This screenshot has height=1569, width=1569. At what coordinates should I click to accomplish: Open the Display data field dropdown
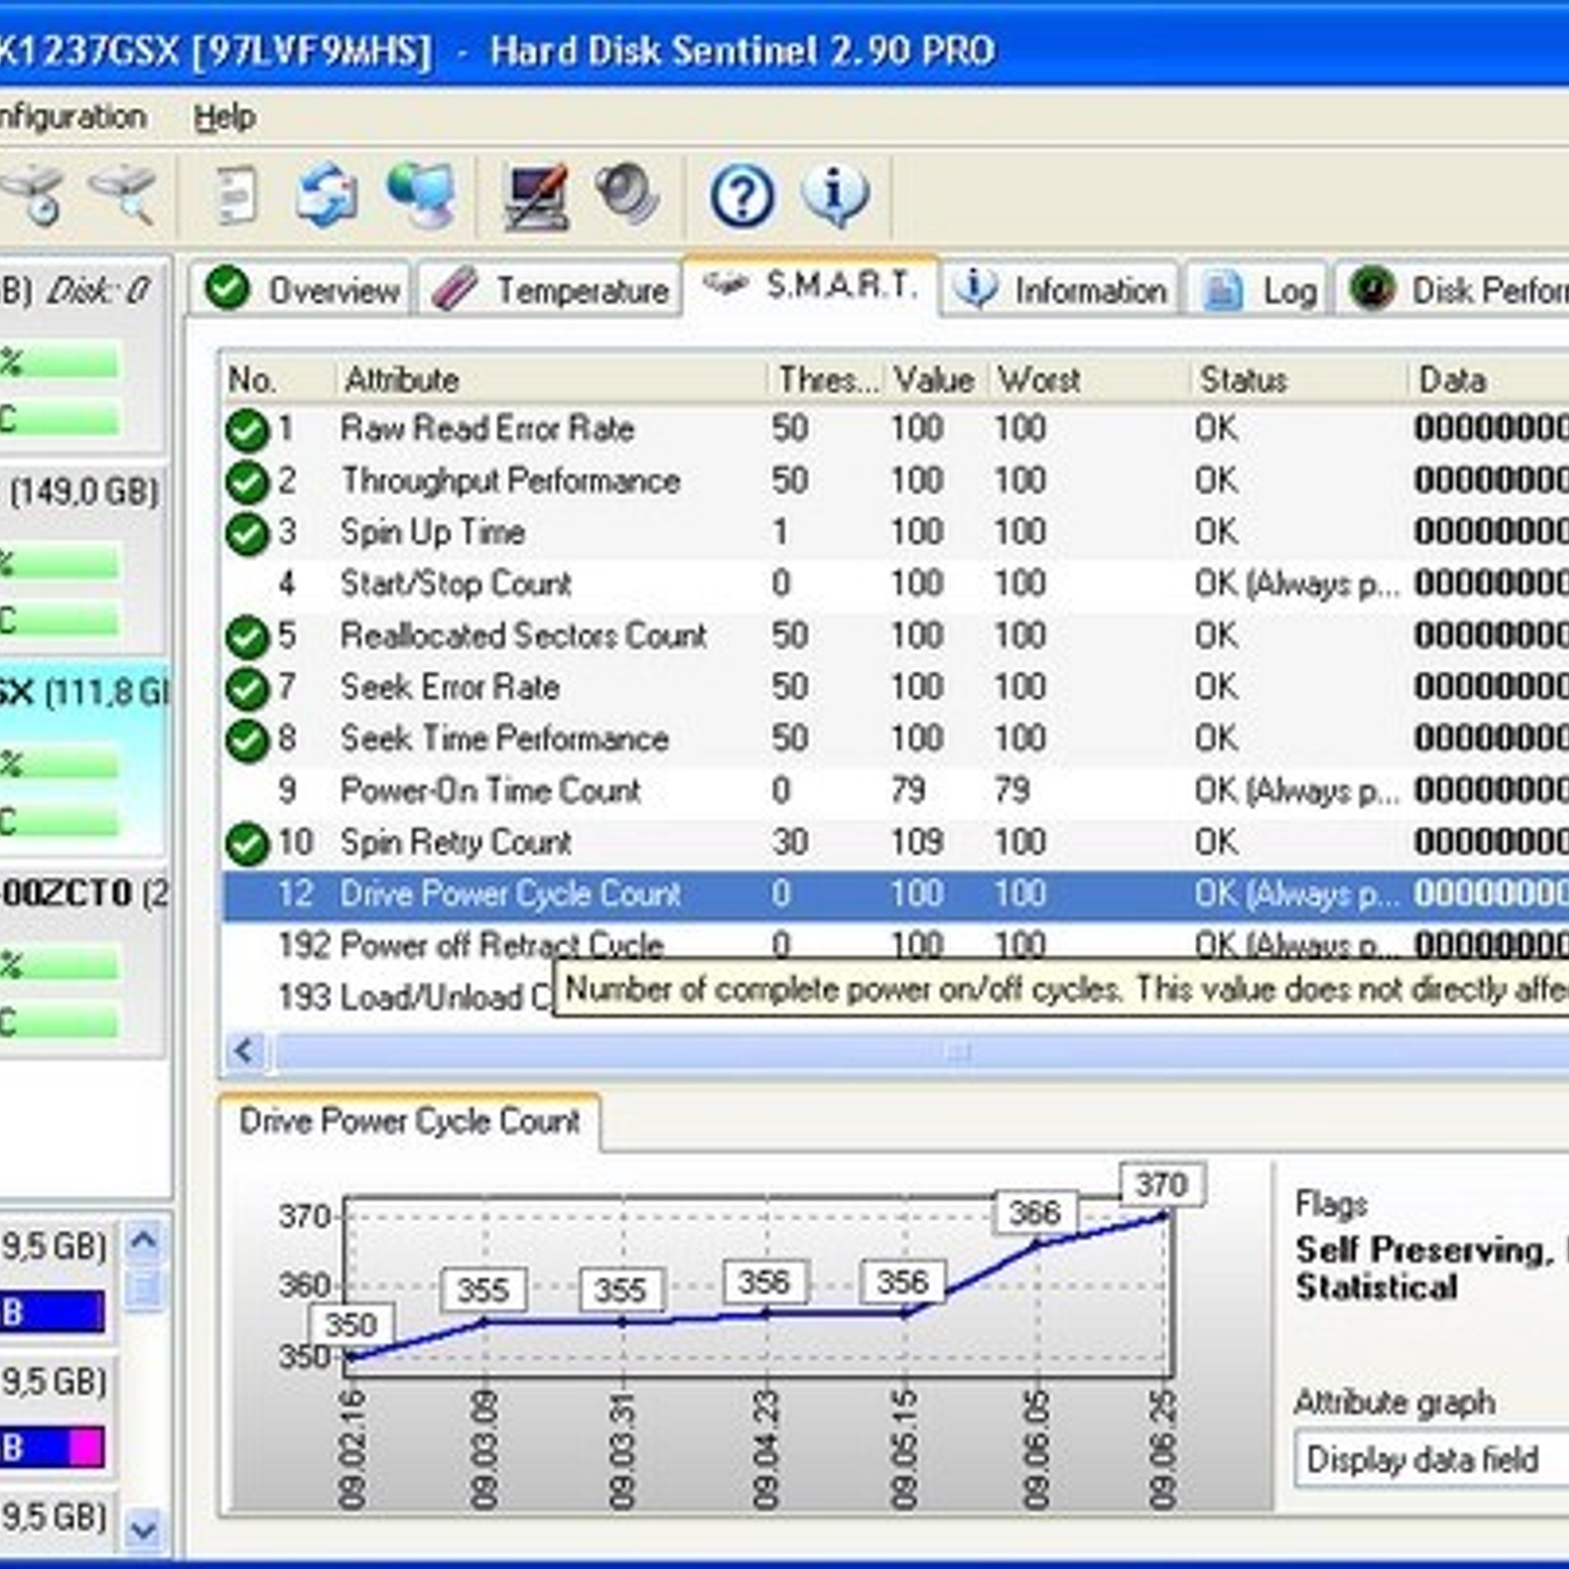tap(1432, 1460)
